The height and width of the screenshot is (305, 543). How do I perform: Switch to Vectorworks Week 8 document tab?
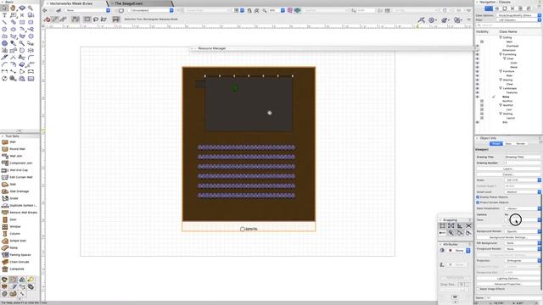[x=71, y=3]
